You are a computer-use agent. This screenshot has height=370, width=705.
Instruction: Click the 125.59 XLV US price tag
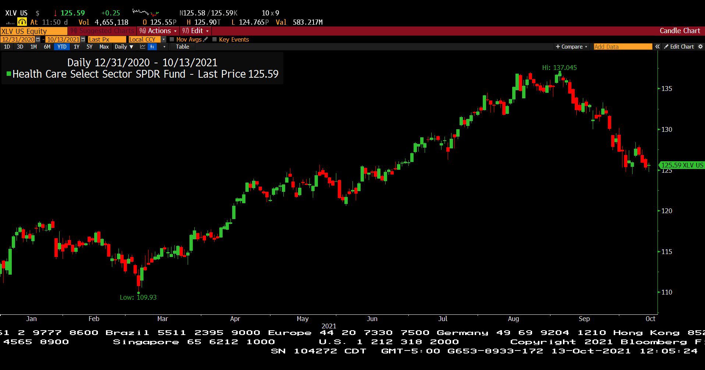tap(681, 165)
